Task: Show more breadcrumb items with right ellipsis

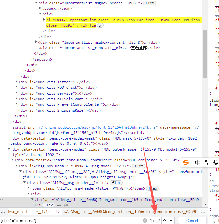Action: click(x=203, y=212)
